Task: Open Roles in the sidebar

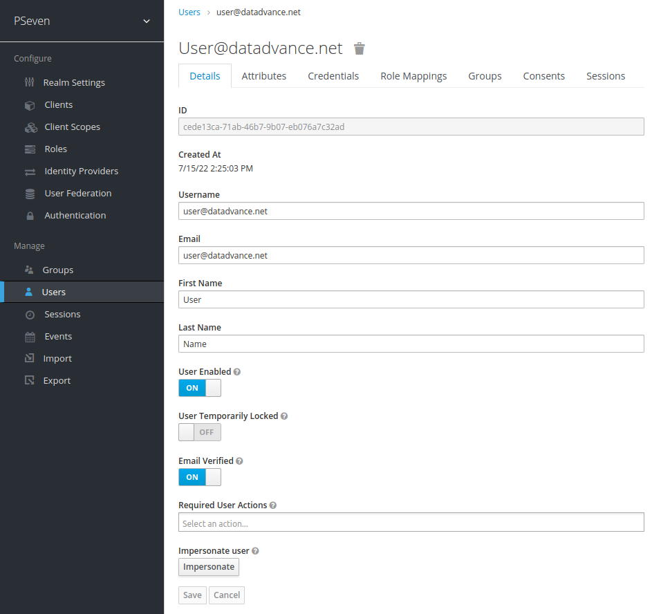Action: pos(56,149)
